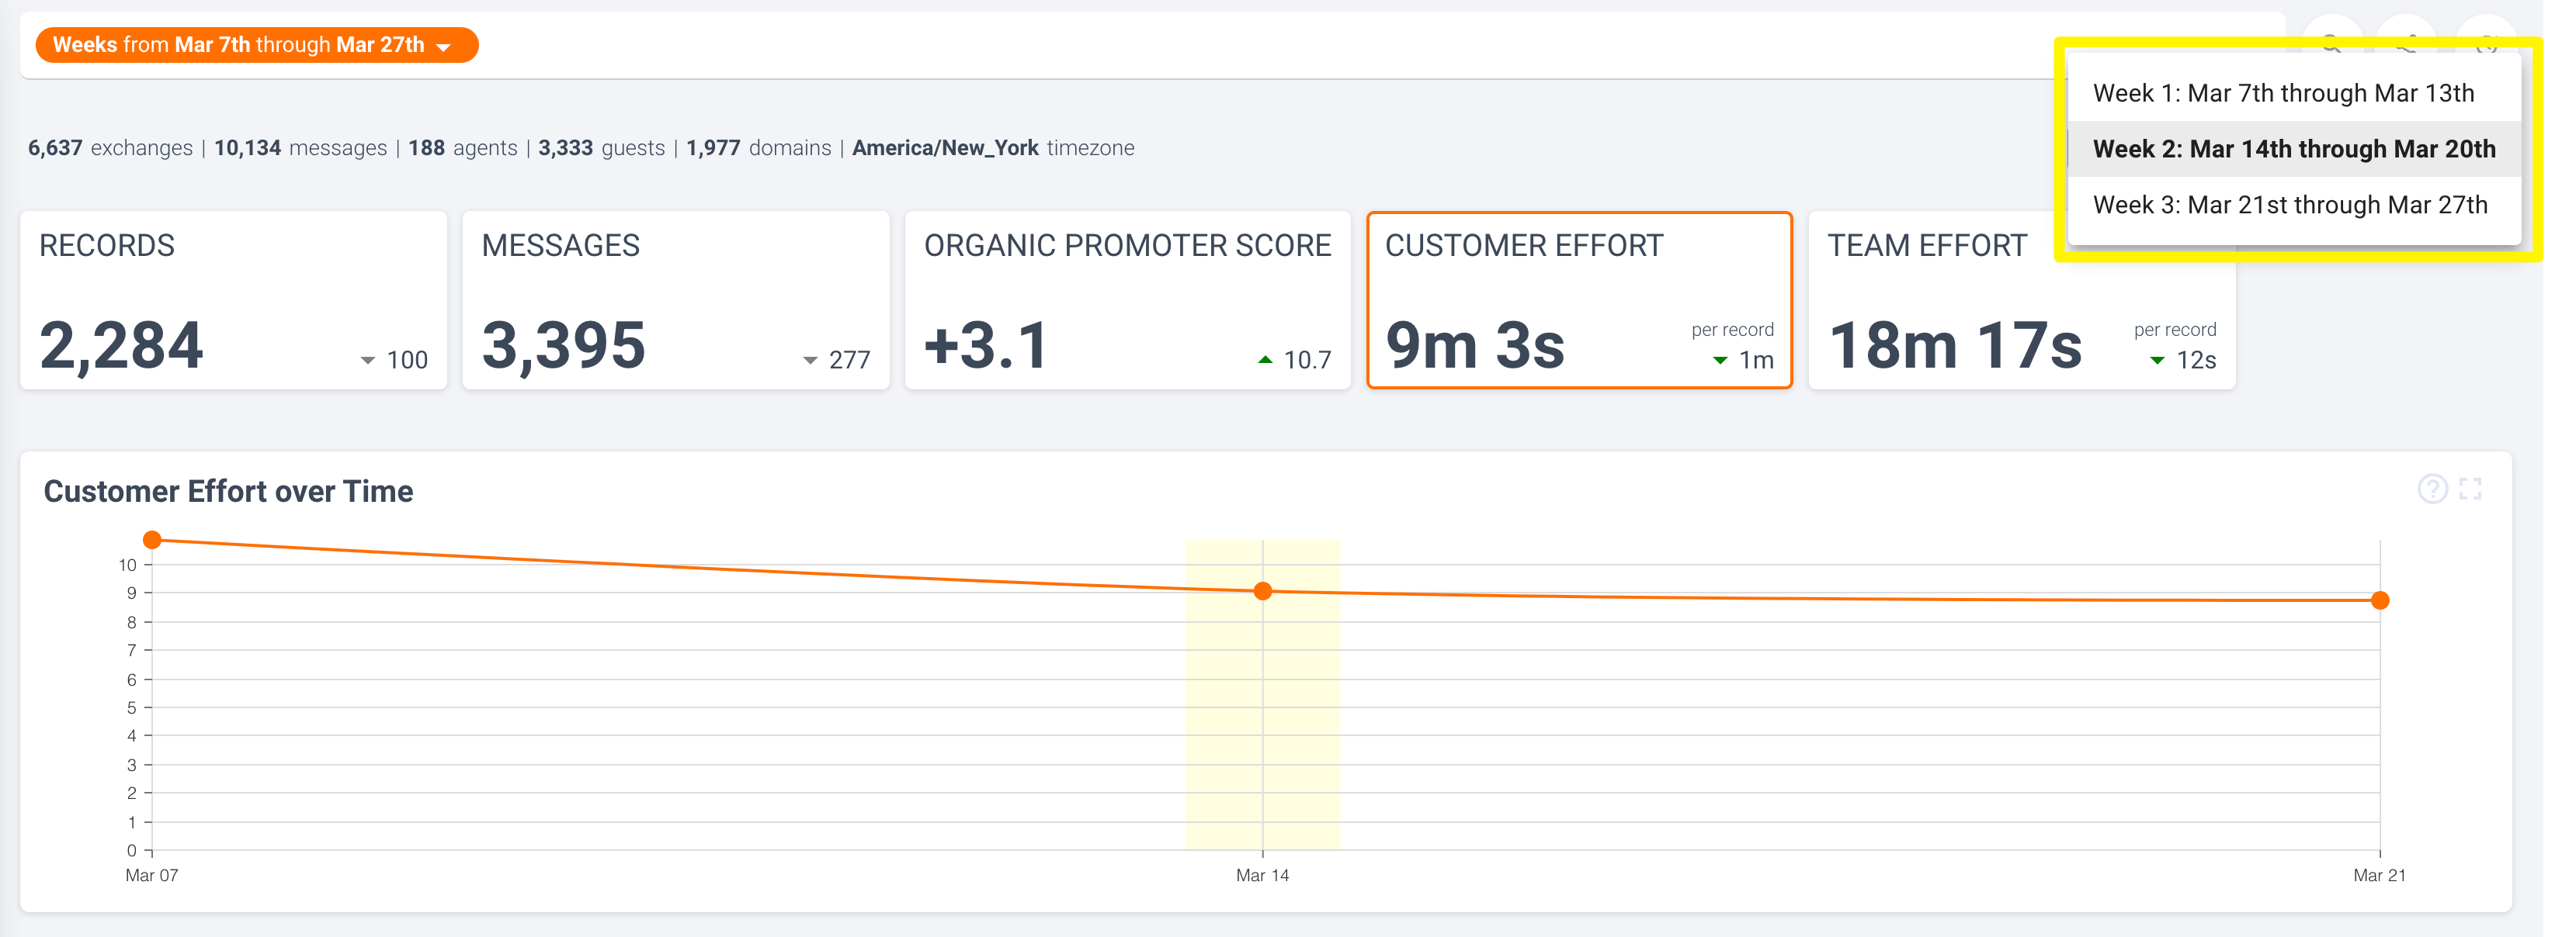Viewport: 2576px width, 937px height.
Task: Click gray down arrow in Records card
Action: [x=367, y=361]
